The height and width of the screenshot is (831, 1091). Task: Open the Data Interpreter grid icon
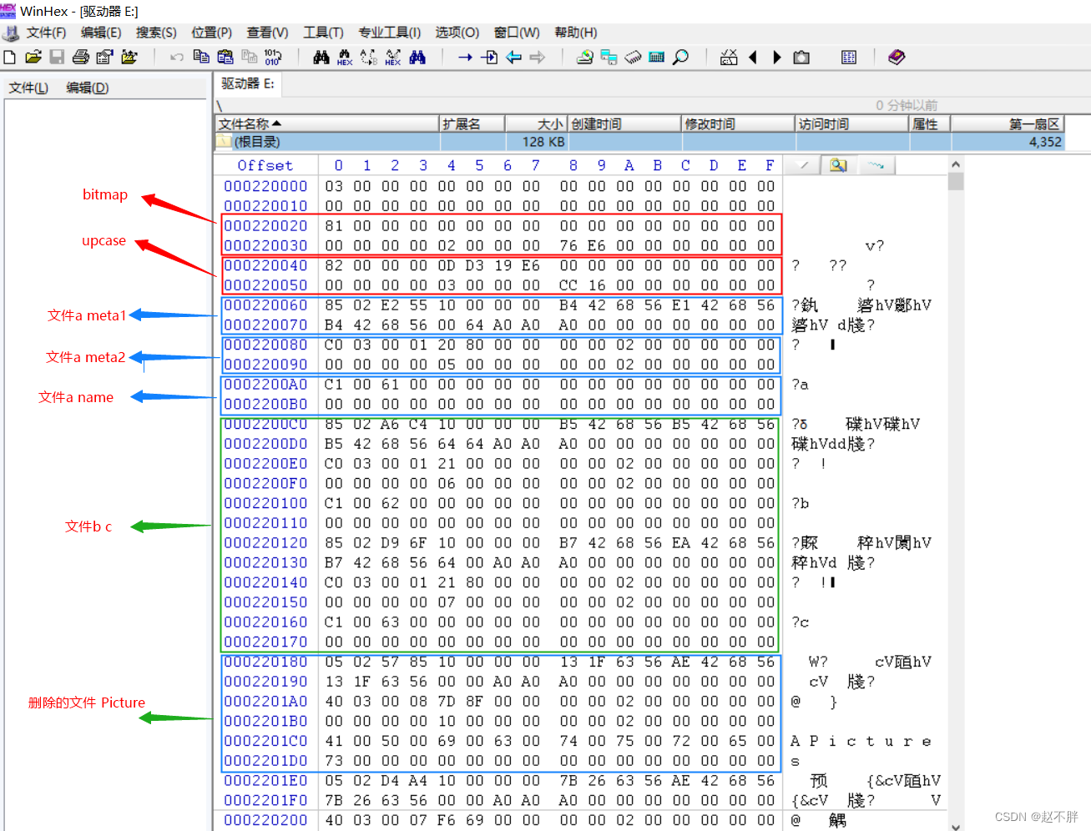[x=848, y=57]
